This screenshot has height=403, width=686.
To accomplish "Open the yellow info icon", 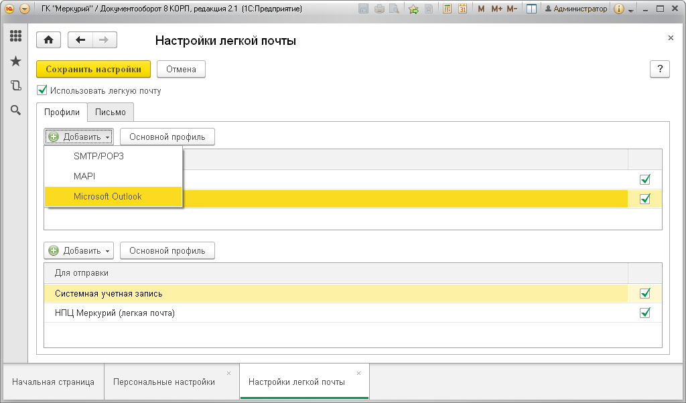I will pos(618,8).
